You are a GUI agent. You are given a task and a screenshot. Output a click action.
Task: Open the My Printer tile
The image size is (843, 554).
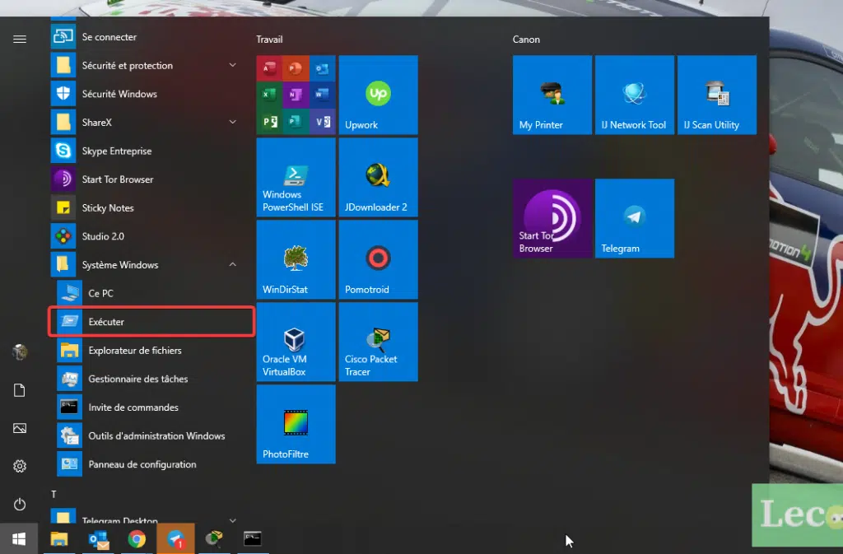[552, 95]
